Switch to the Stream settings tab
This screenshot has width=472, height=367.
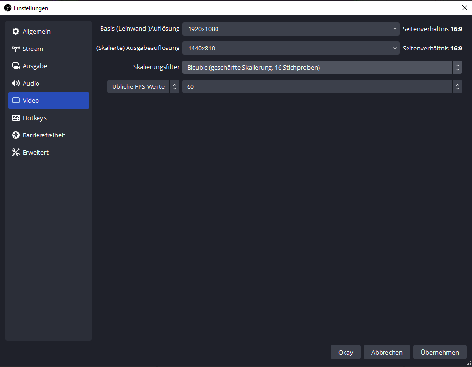pos(33,49)
